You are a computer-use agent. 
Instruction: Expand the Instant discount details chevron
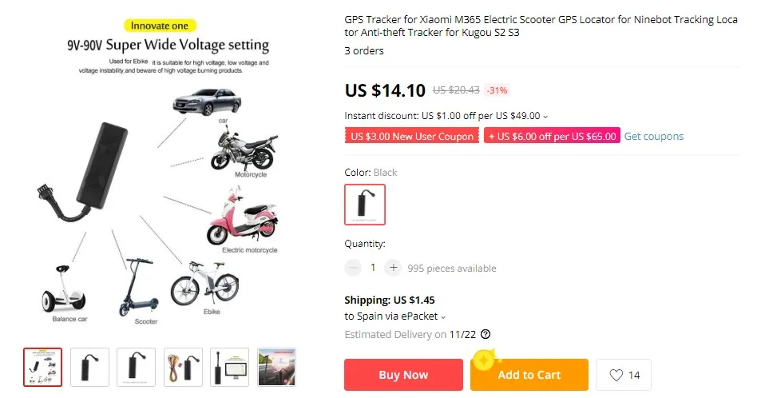[x=545, y=117]
